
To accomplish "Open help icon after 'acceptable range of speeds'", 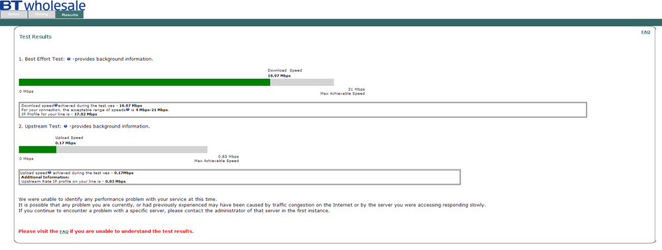I will click(x=127, y=109).
